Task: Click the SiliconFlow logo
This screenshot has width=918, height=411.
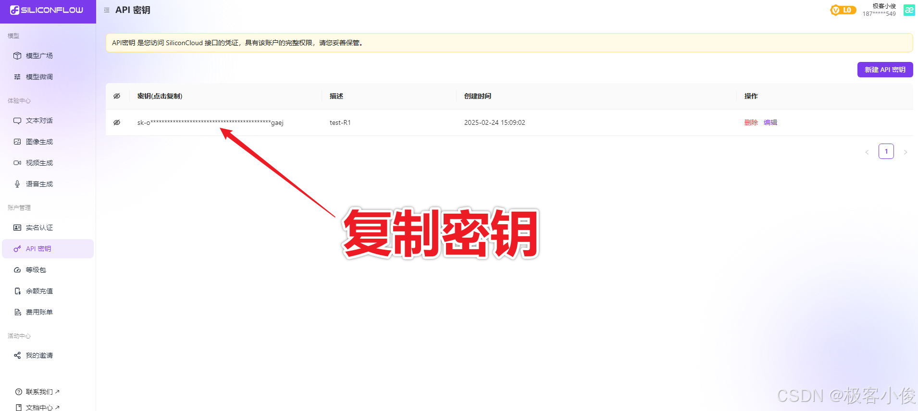Action: pos(47,10)
